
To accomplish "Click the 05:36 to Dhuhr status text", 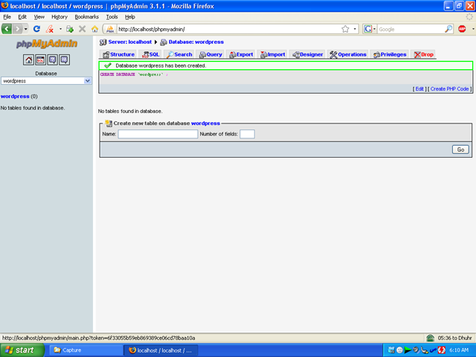I will click(454, 338).
